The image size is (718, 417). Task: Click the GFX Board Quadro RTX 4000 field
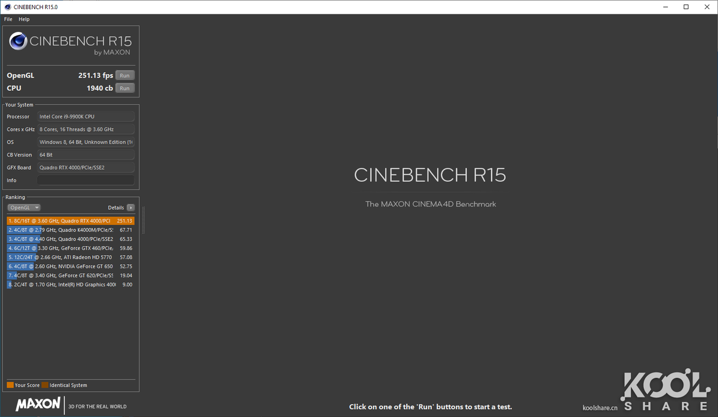(86, 168)
